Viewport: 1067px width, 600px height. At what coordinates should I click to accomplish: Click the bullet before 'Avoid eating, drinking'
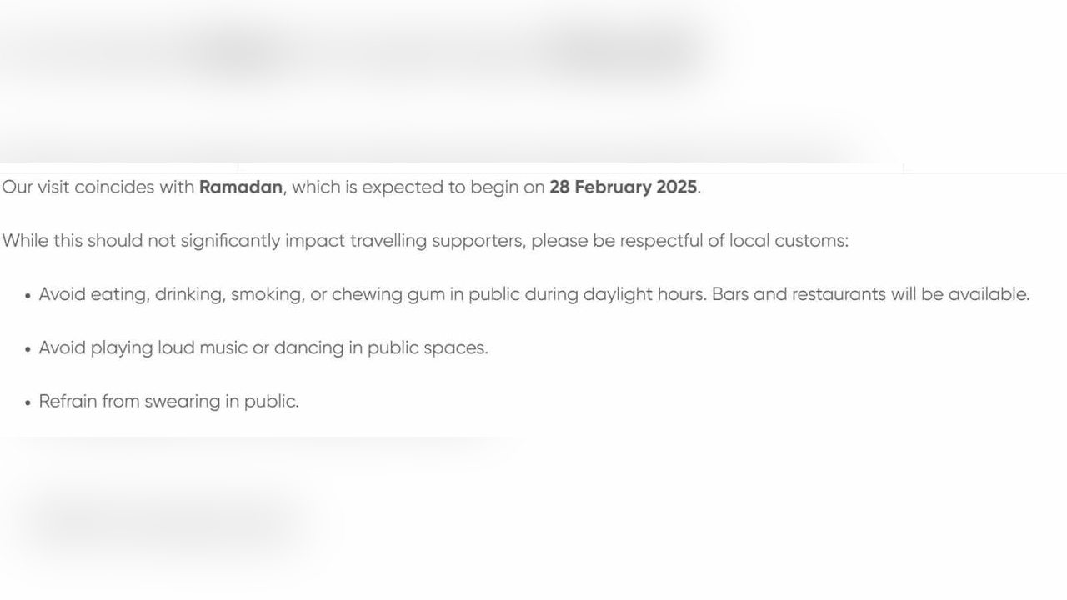click(28, 295)
